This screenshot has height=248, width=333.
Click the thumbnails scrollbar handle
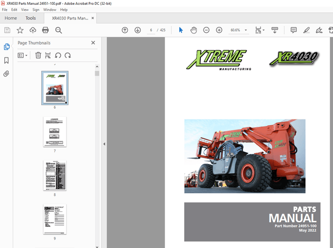click(x=97, y=73)
